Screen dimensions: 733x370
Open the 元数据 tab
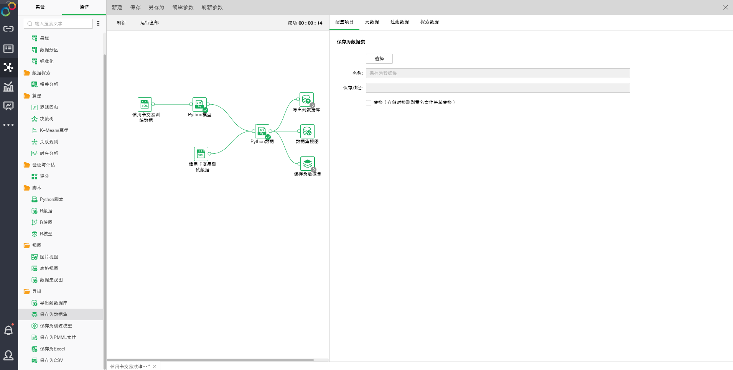tap(372, 22)
